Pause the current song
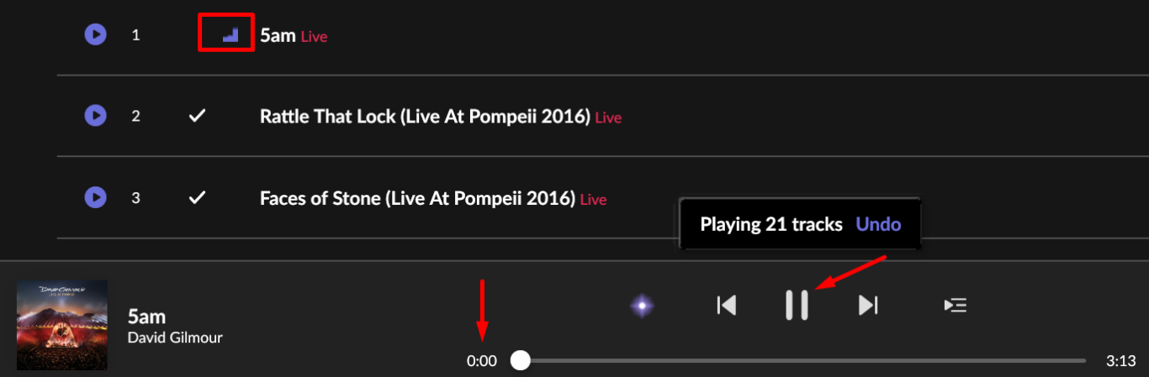 (x=797, y=305)
